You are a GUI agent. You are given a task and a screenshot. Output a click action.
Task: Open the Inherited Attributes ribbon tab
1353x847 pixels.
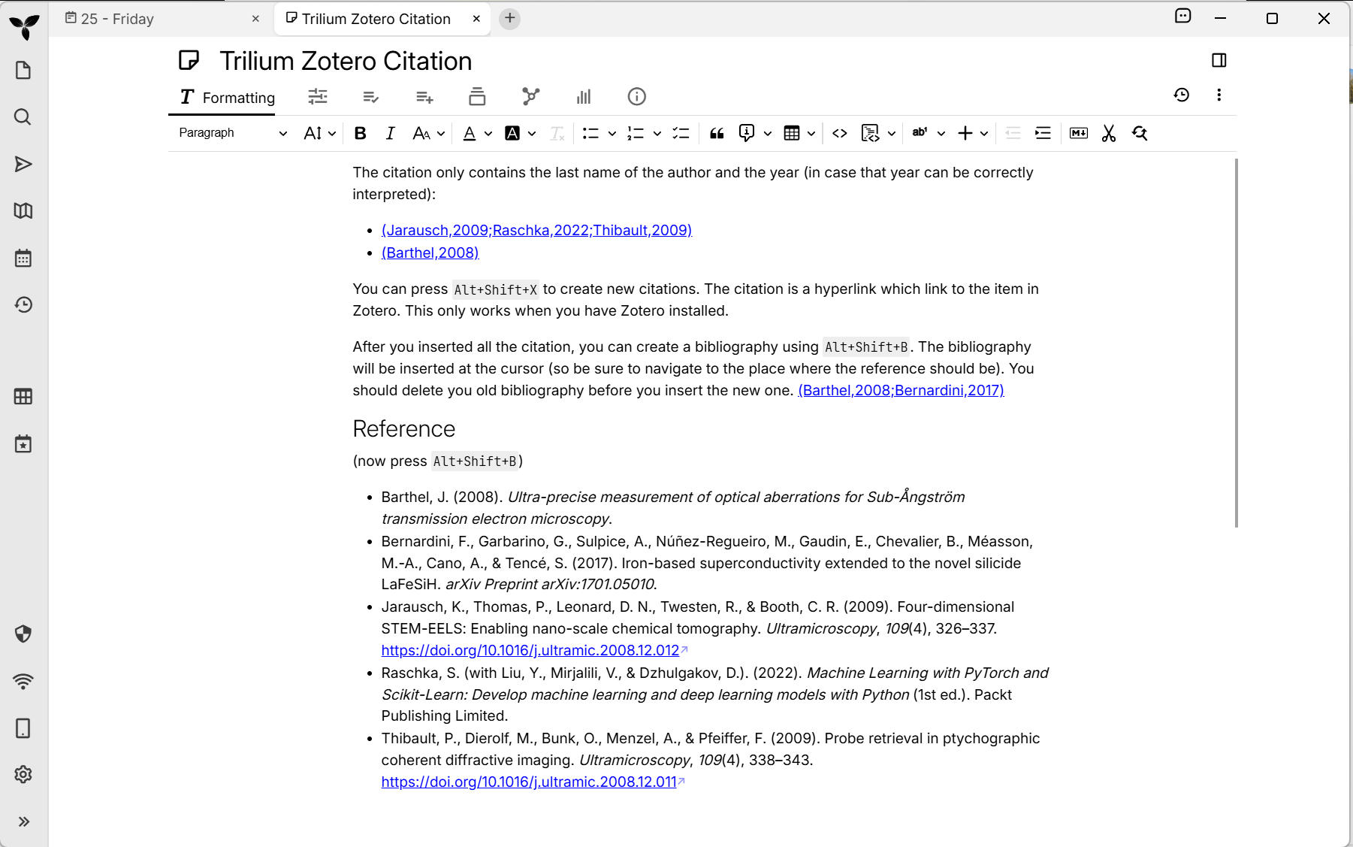pyautogui.click(x=424, y=96)
